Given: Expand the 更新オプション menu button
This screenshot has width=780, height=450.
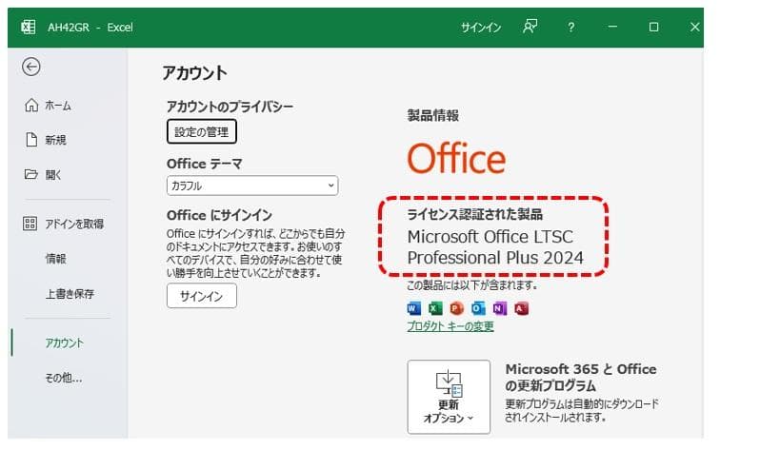Looking at the screenshot, I should 449,397.
